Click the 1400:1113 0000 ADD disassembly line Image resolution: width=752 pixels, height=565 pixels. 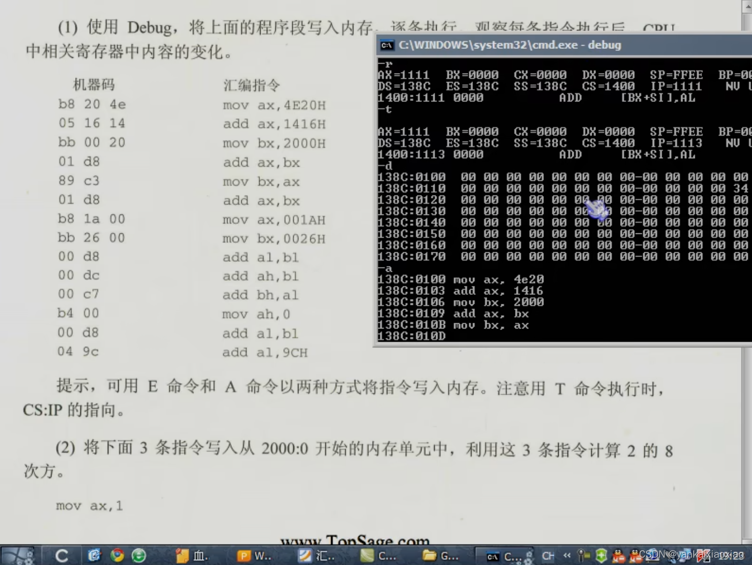point(537,155)
